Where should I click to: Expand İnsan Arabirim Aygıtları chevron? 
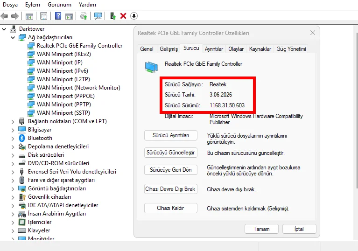pos(13,214)
